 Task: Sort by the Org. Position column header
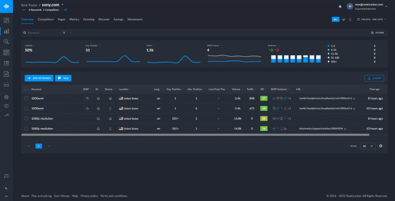click(x=173, y=89)
